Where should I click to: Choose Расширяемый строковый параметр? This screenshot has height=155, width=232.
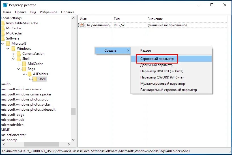(x=171, y=90)
